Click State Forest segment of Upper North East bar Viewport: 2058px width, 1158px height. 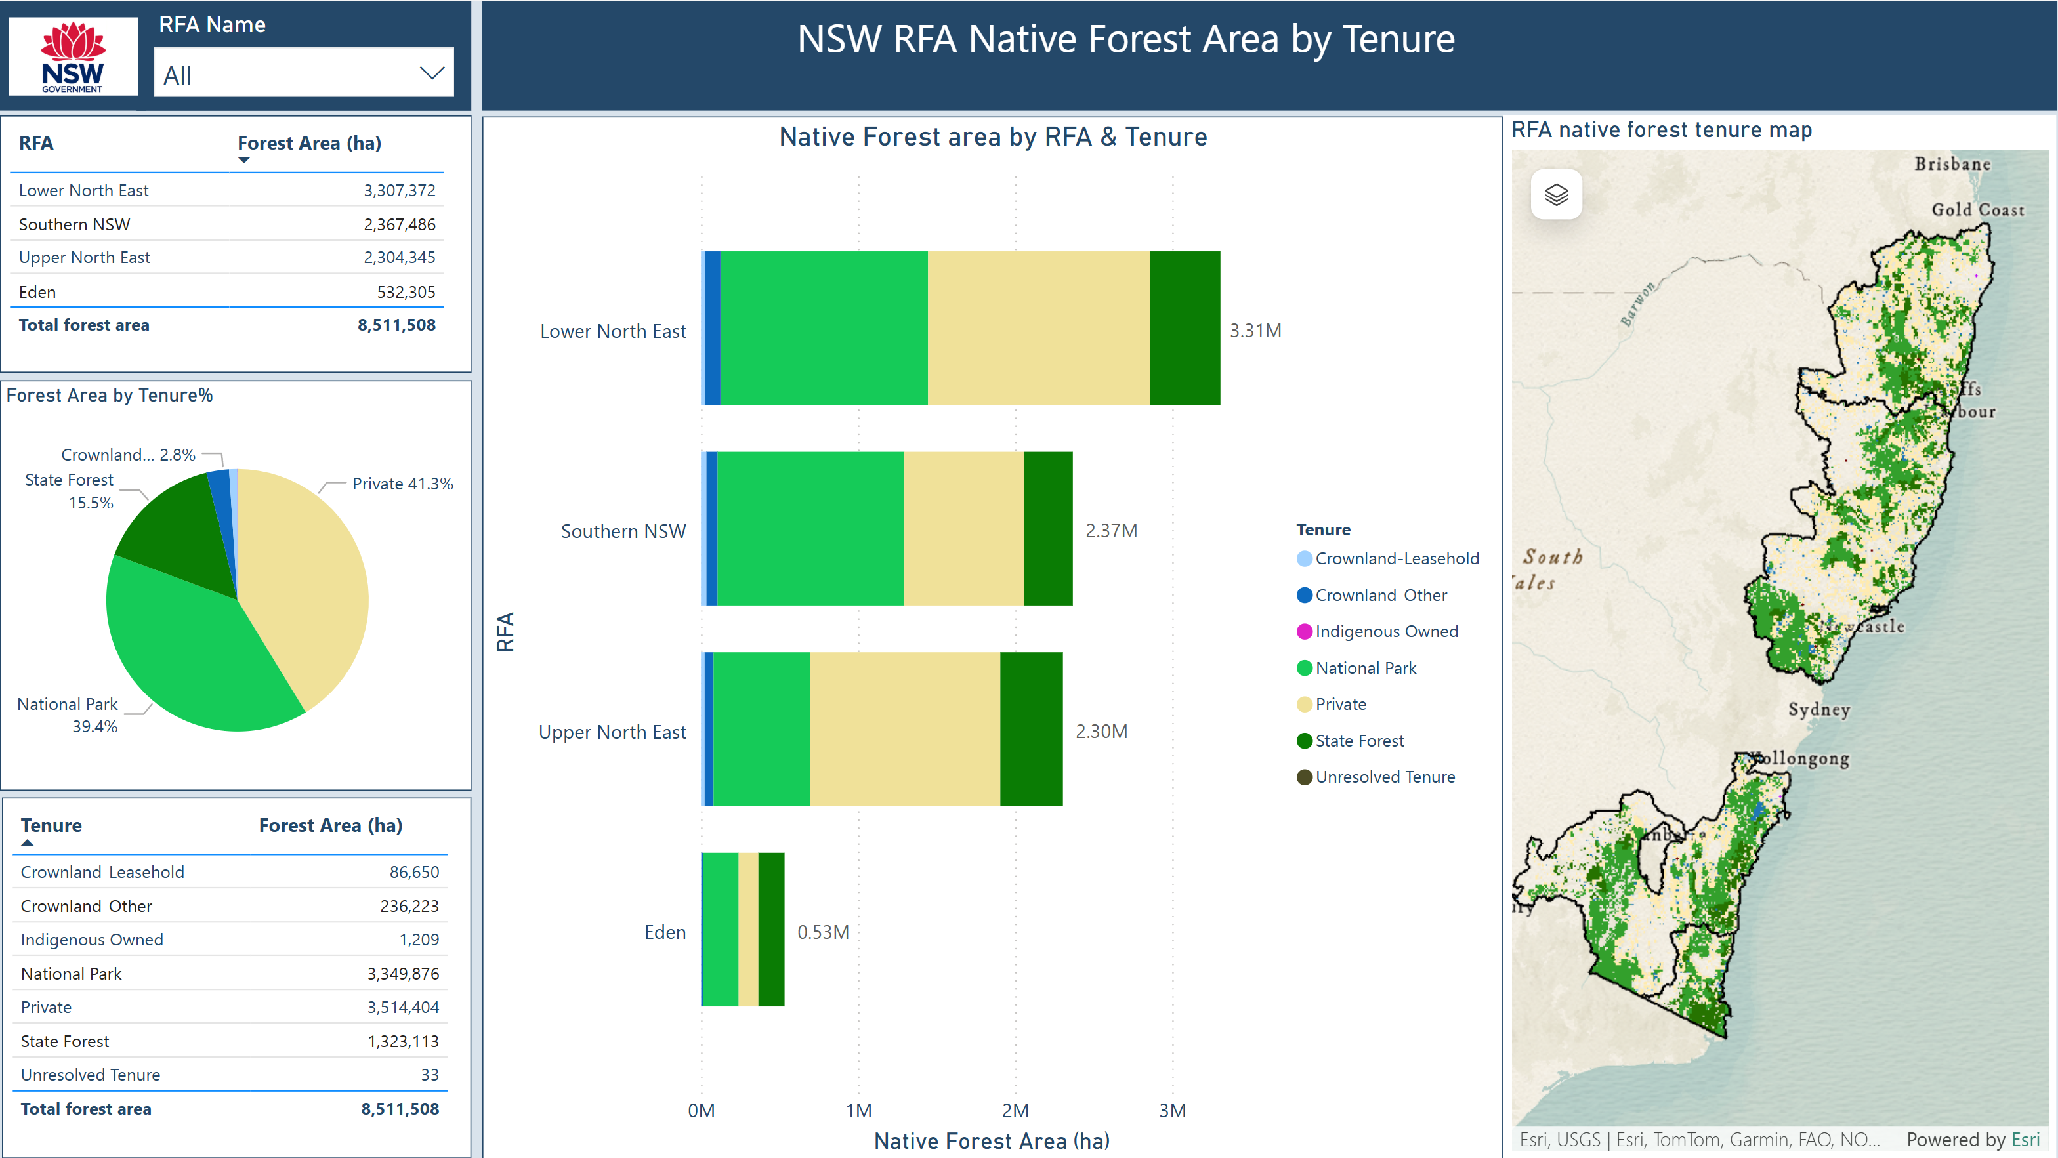tap(1032, 729)
